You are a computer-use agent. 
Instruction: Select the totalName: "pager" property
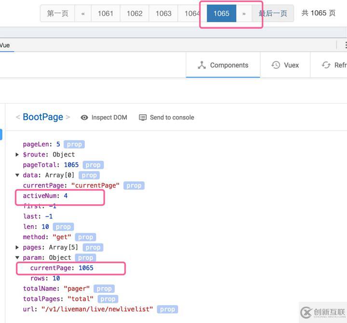(x=56, y=289)
